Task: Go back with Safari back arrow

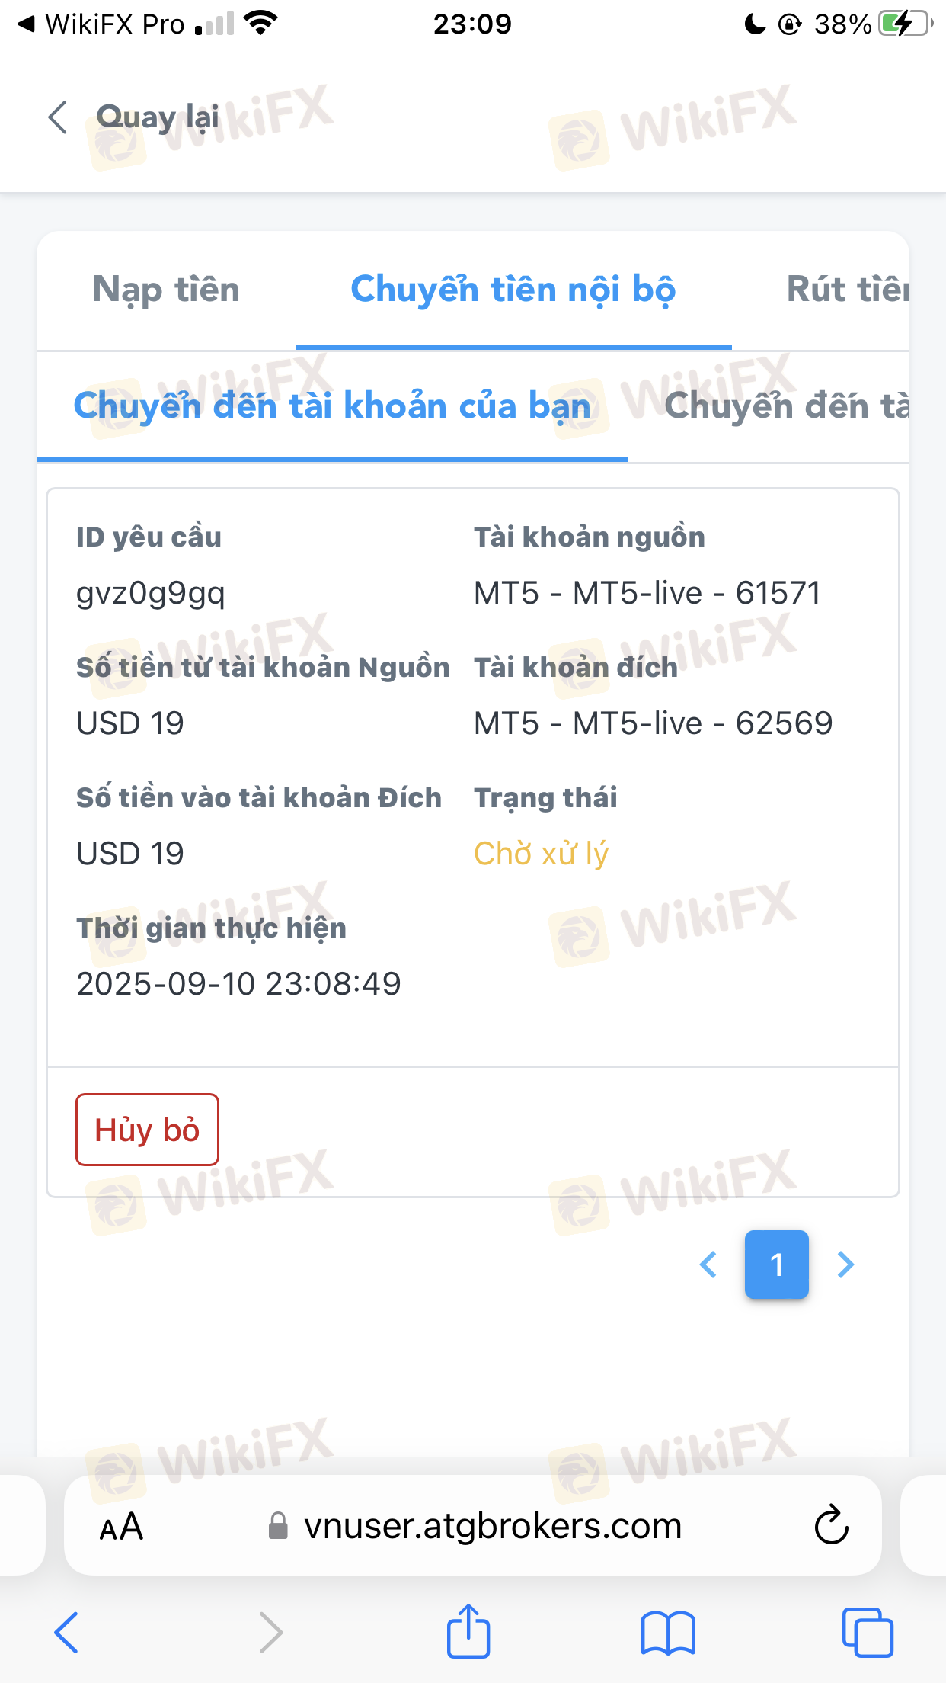Action: click(66, 1632)
